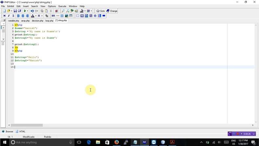Open the Execute menu
259x146 pixels.
coord(62,6)
